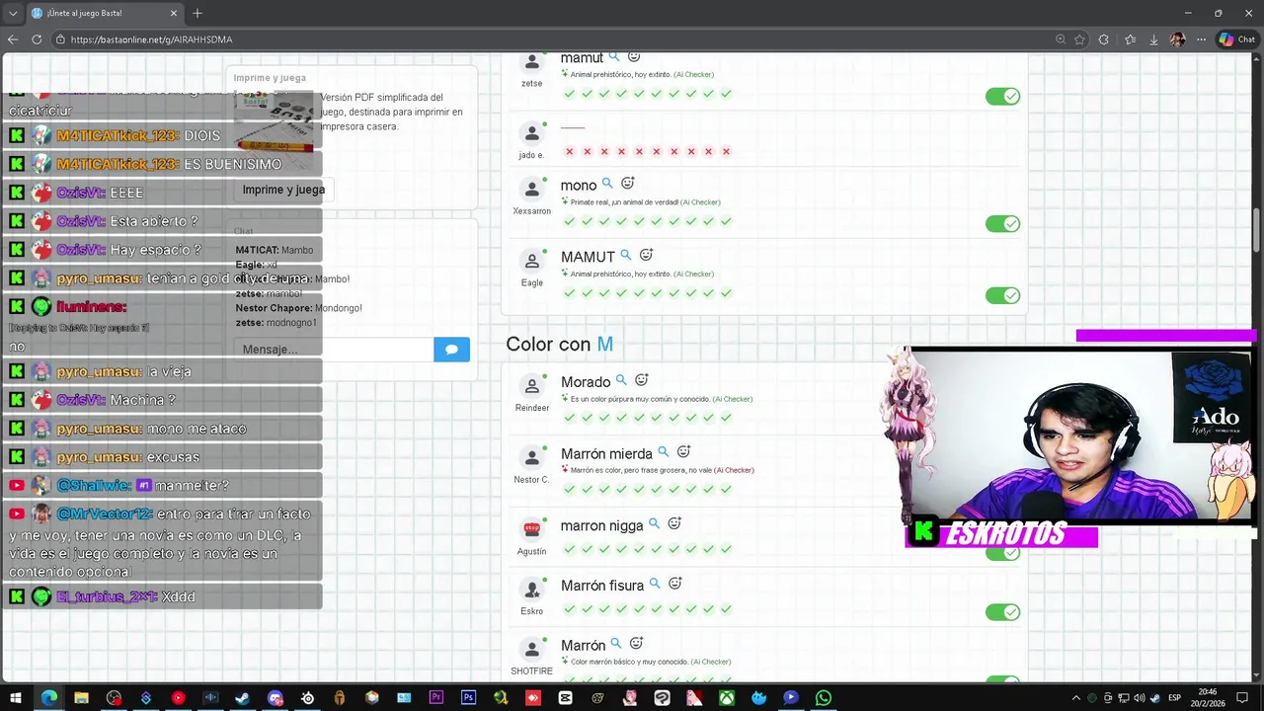
Task: Open magnifier icon beside Agustín's answer
Action: coord(654,524)
